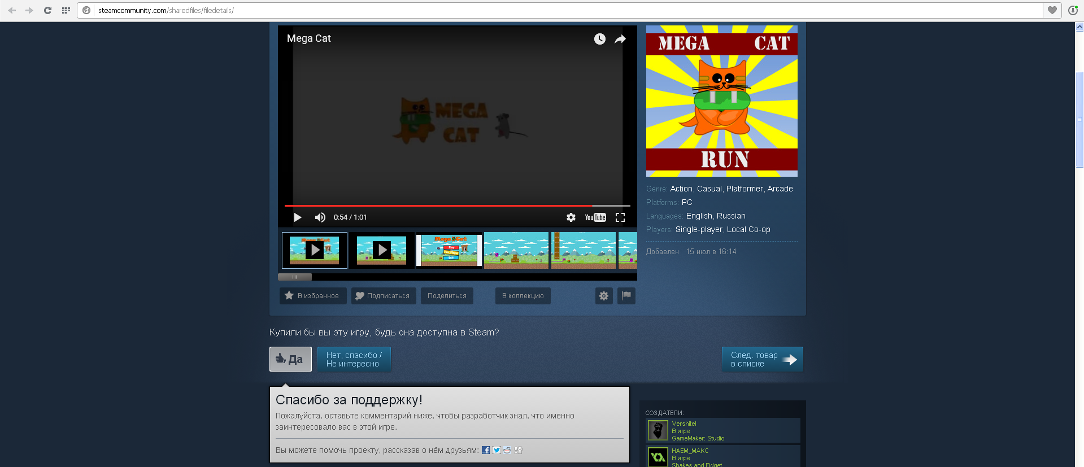Open HAEM_MAKC's avatar
The height and width of the screenshot is (467, 1084).
(658, 457)
